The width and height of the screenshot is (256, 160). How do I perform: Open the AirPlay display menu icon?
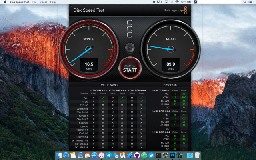(x=166, y=2)
